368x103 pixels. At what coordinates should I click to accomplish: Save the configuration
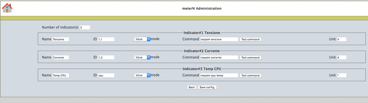point(207,87)
